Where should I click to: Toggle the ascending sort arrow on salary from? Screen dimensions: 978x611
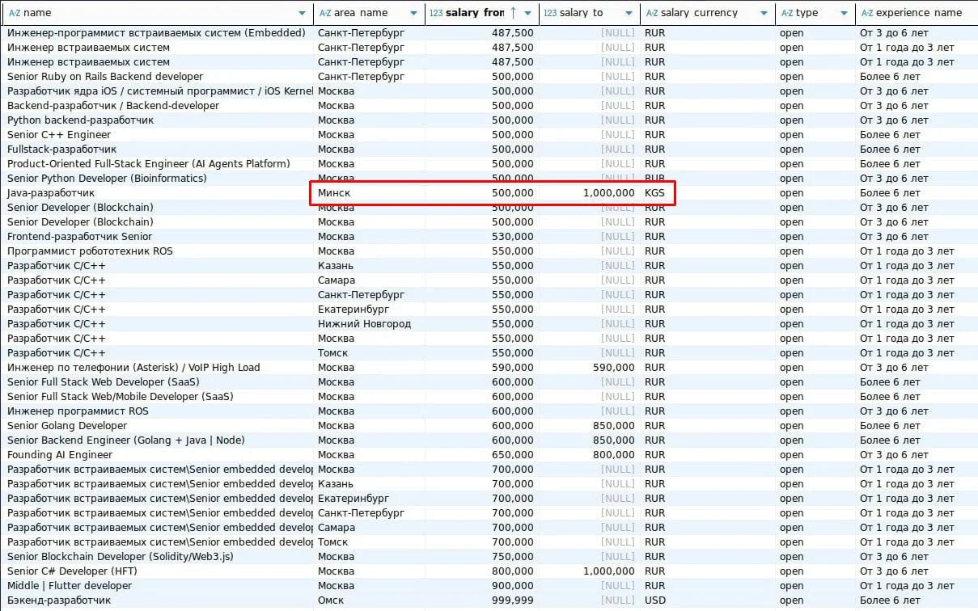tap(513, 13)
